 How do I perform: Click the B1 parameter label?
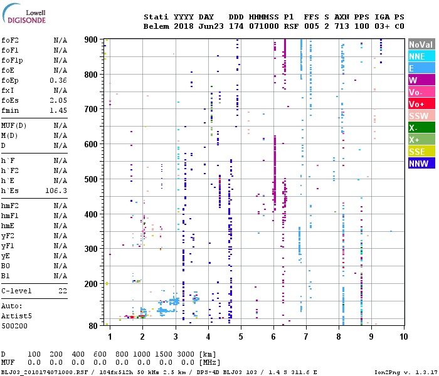click(6, 276)
